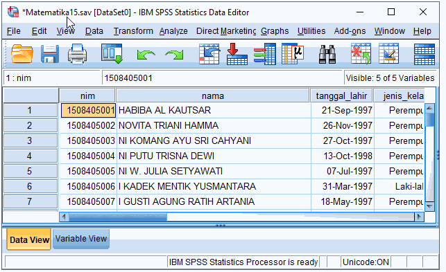Switch to Variable View tab
This screenshot has width=446, height=272.
coord(81,239)
